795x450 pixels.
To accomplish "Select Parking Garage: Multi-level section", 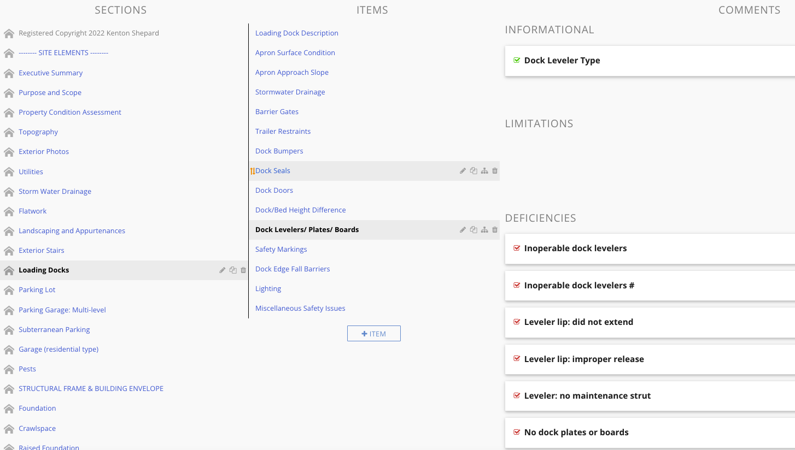I will tap(62, 310).
